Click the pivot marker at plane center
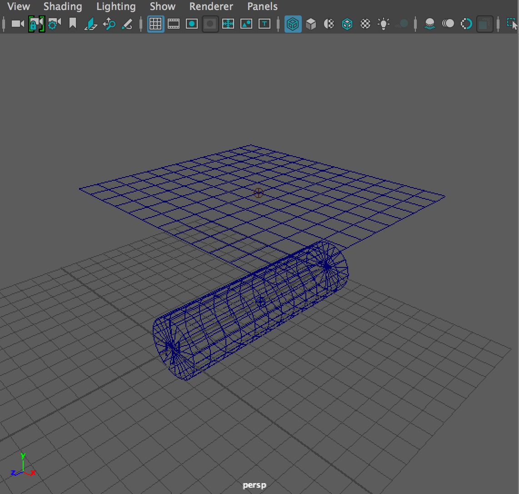519x494 pixels. tap(258, 193)
